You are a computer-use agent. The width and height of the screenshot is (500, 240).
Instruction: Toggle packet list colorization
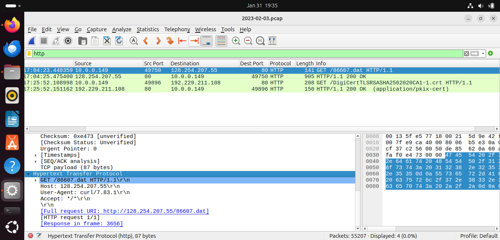(x=221, y=41)
